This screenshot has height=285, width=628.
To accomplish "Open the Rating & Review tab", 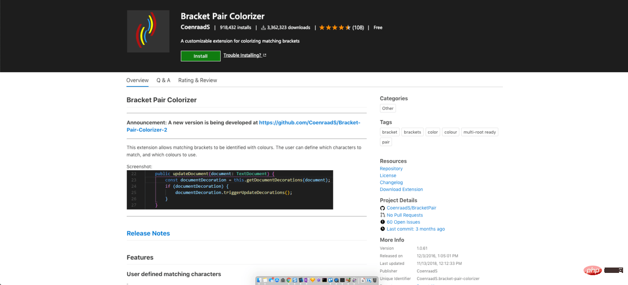I will click(197, 80).
